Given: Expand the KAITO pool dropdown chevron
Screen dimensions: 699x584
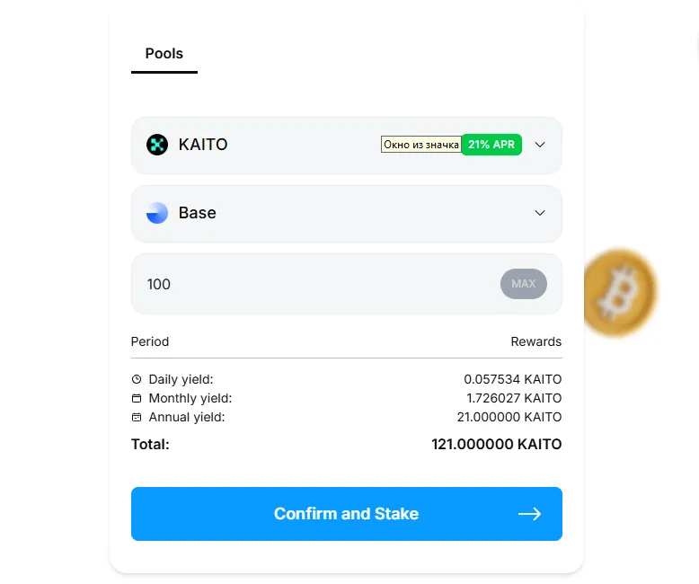Looking at the screenshot, I should pyautogui.click(x=540, y=145).
